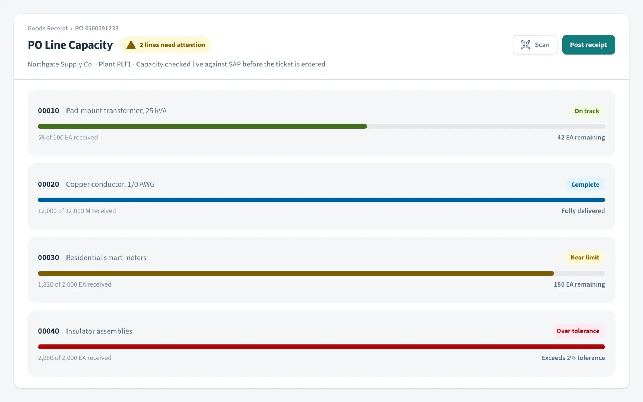Screen dimensions: 643x402
Task: Click line number 00010
Action: [49, 111]
